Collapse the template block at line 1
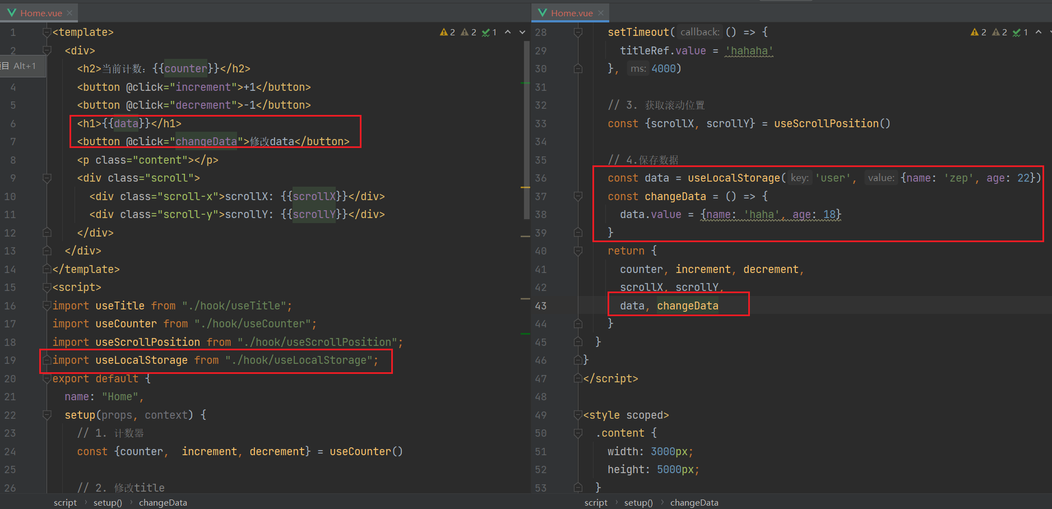 pos(47,33)
